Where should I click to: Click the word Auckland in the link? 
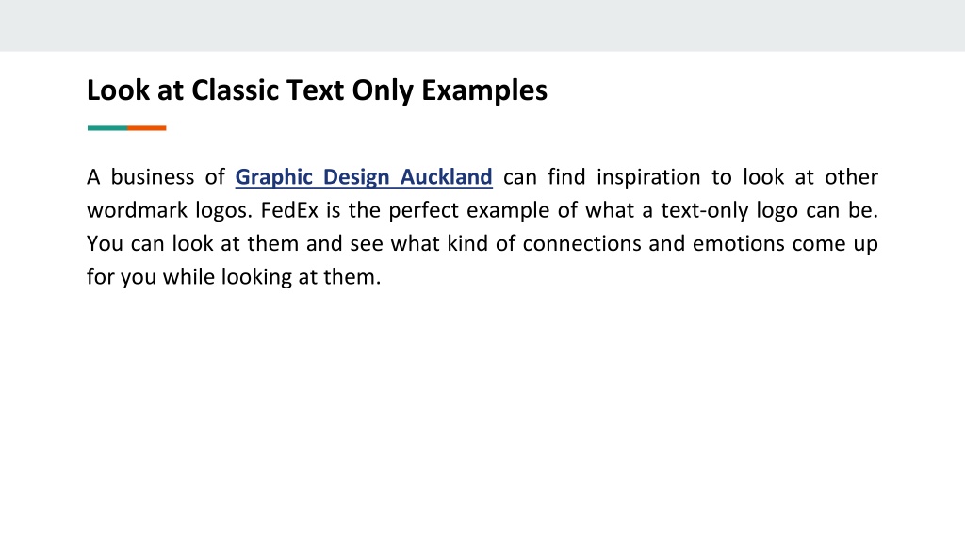point(446,176)
